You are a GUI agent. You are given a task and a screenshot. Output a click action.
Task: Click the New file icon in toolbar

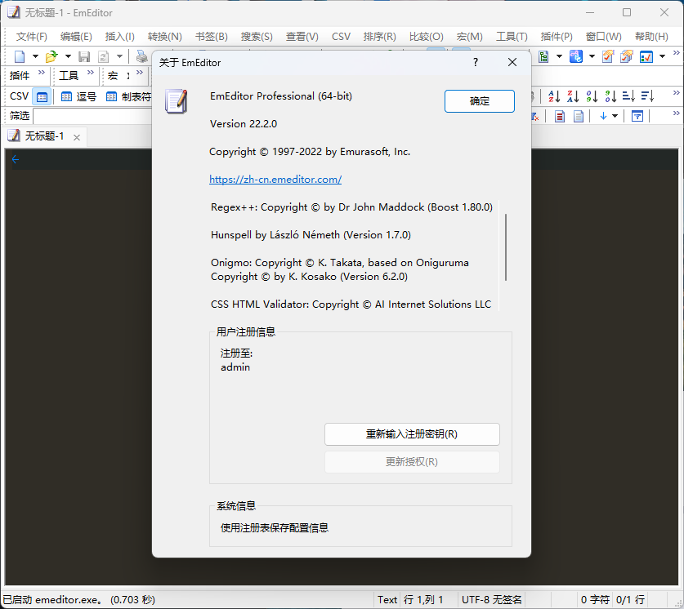click(x=20, y=56)
